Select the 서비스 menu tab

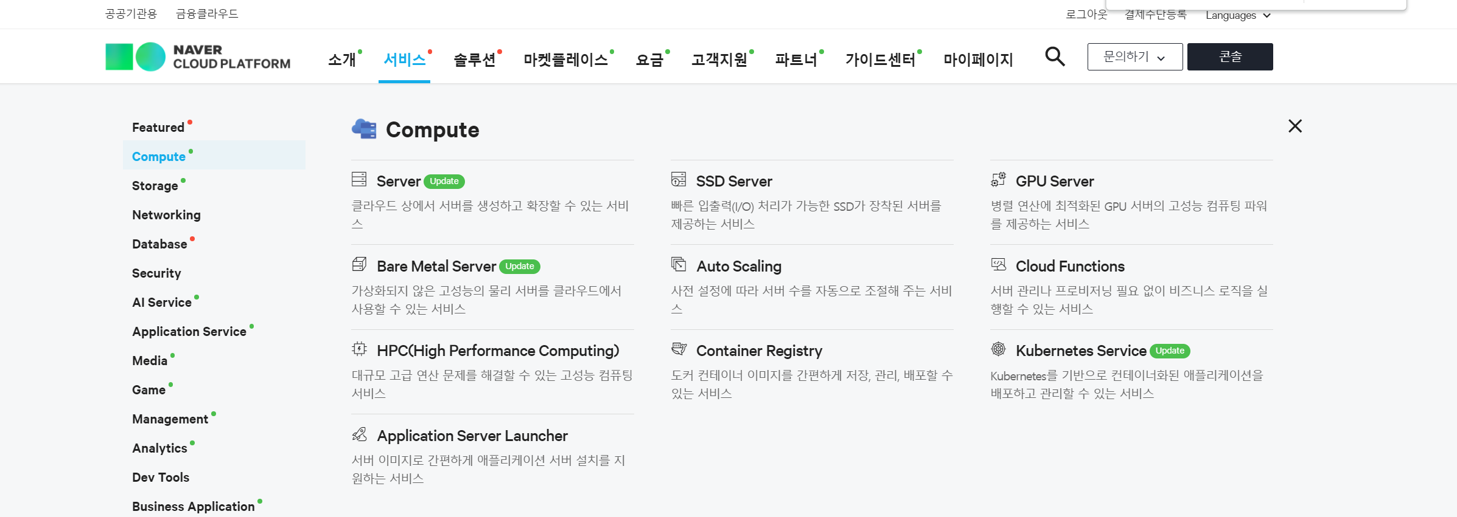(x=404, y=60)
